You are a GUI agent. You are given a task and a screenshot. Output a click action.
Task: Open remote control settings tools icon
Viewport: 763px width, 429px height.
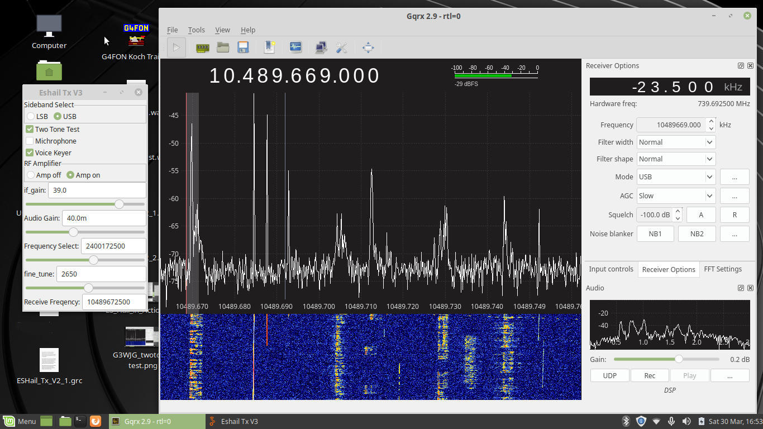point(342,48)
